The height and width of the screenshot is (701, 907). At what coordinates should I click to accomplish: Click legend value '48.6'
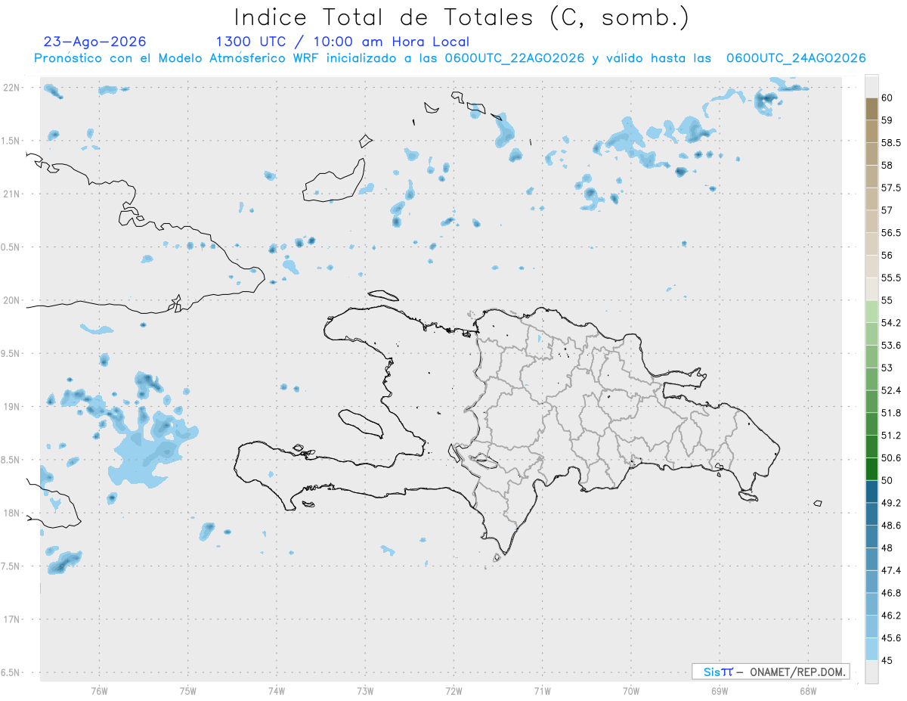coord(890,526)
